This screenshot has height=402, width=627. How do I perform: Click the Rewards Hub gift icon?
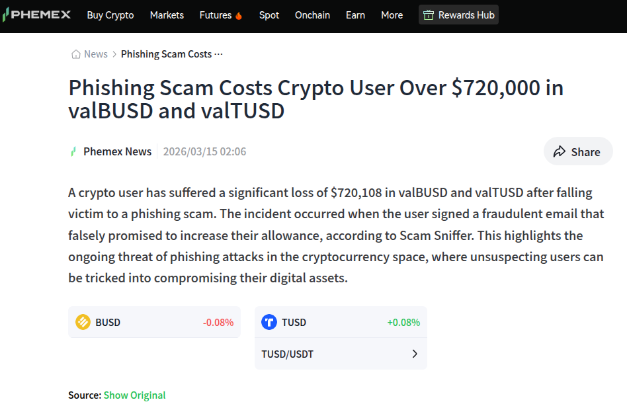[x=429, y=15]
